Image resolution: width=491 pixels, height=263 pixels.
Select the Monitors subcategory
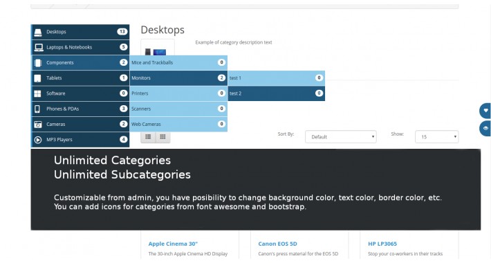(178, 78)
